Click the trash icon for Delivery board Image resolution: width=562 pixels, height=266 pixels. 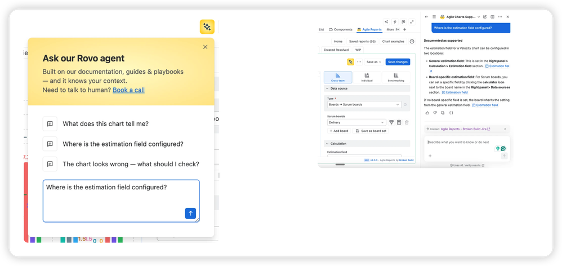click(407, 122)
